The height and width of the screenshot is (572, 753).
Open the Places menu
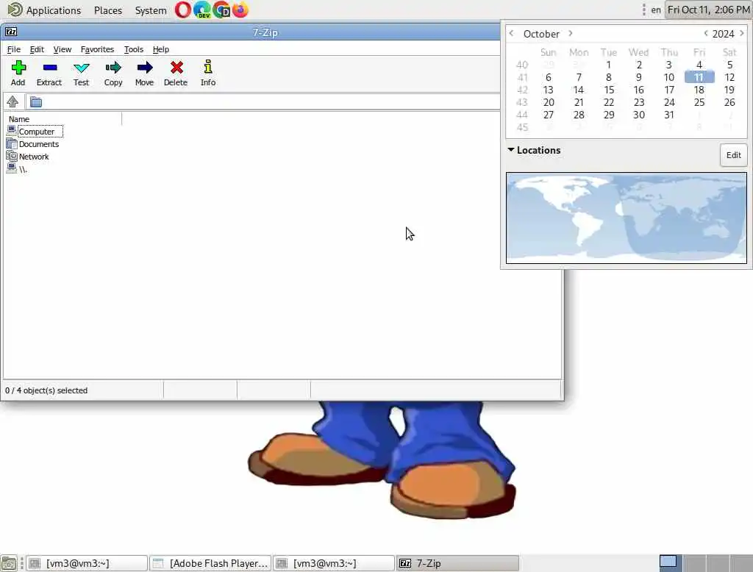pyautogui.click(x=108, y=10)
